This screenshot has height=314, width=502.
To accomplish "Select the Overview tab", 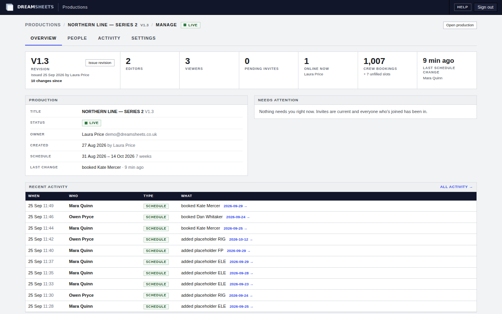I will point(44,38).
